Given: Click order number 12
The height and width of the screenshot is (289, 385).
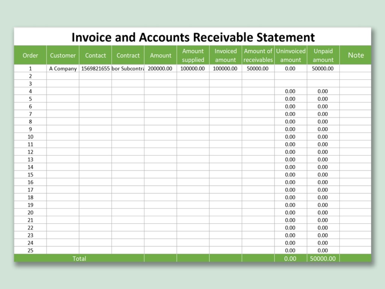Looking at the screenshot, I should (30, 152).
